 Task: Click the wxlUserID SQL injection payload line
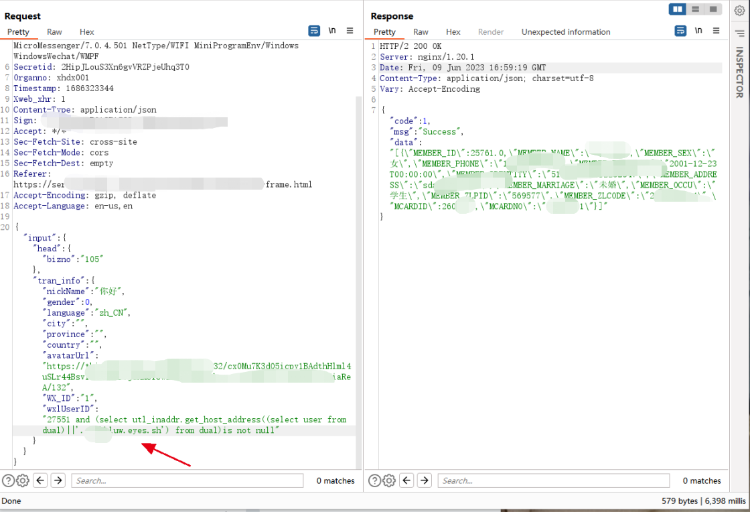194,425
